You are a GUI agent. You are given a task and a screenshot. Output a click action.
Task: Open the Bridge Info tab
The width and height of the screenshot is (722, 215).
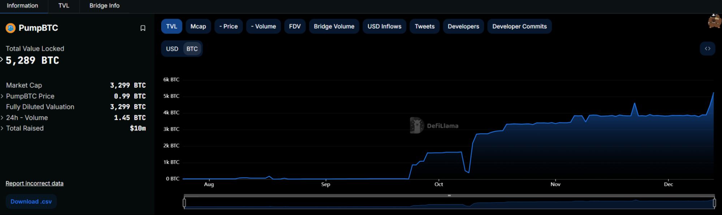click(104, 6)
